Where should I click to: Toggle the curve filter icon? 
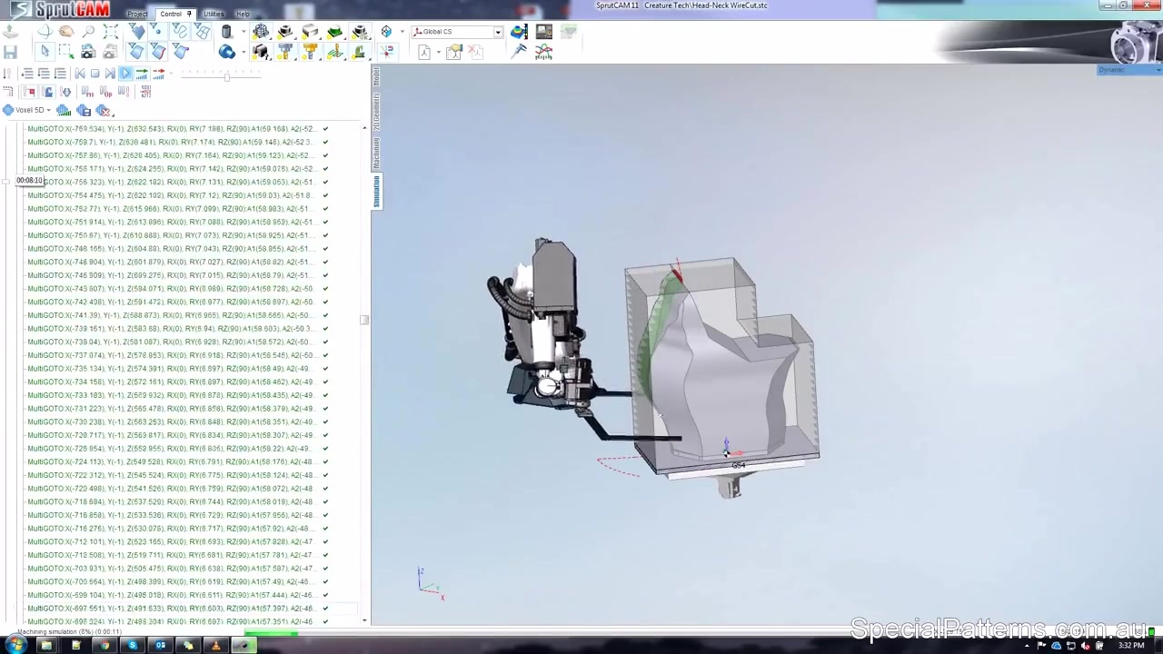click(x=180, y=31)
